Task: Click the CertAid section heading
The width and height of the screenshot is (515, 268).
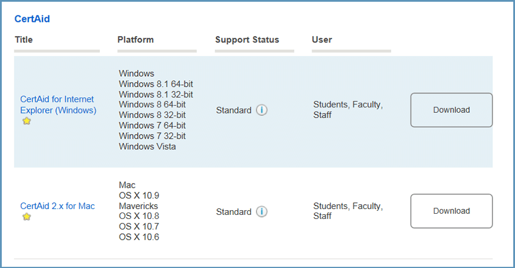Action: point(32,19)
